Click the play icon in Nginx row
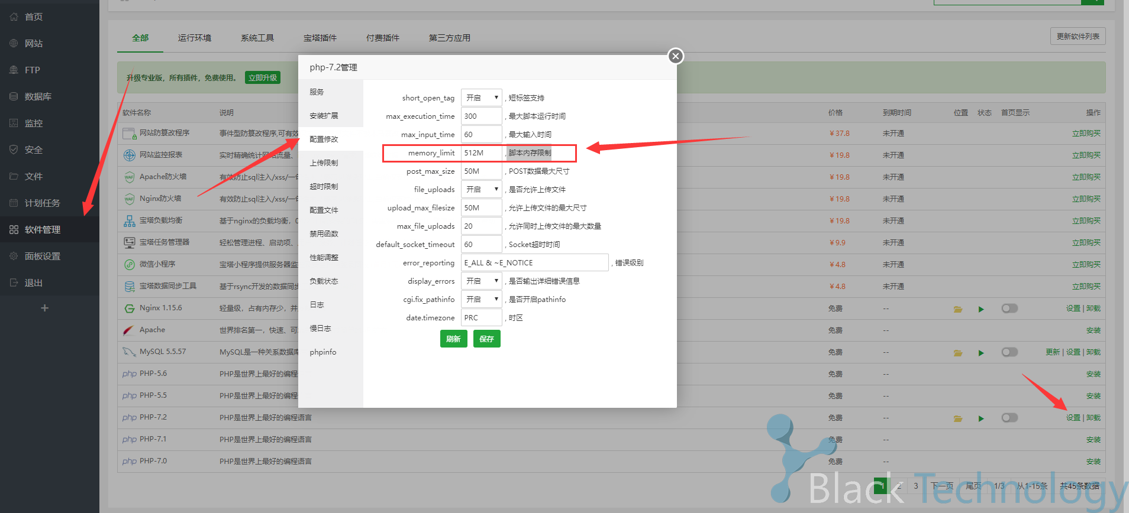Screen dimensions: 1129x513 coord(981,309)
